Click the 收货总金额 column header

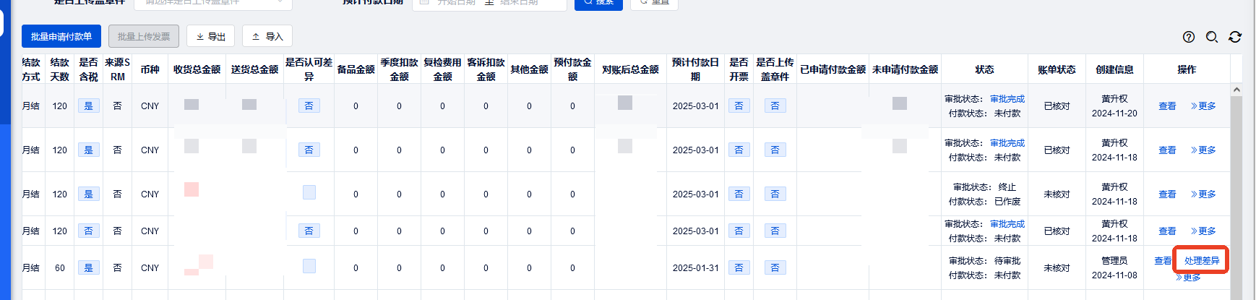(197, 69)
